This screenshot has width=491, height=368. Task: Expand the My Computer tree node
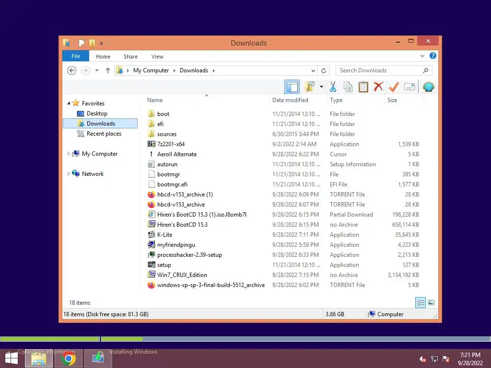coord(69,154)
